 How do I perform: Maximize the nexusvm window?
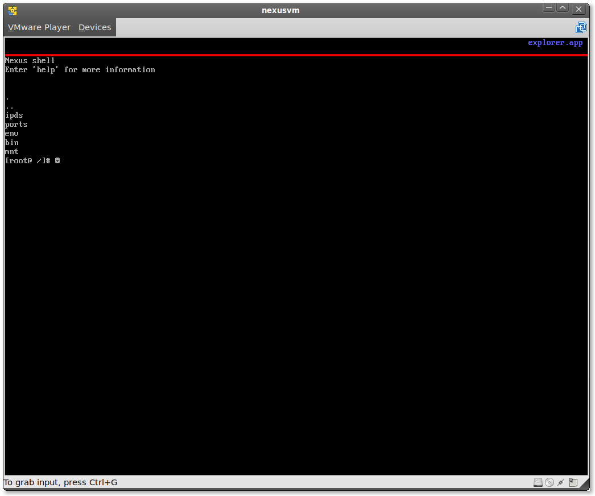point(563,9)
